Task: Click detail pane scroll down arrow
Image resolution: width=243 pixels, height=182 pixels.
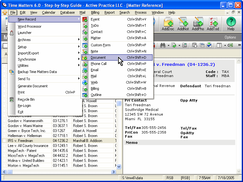Action: click(x=239, y=171)
